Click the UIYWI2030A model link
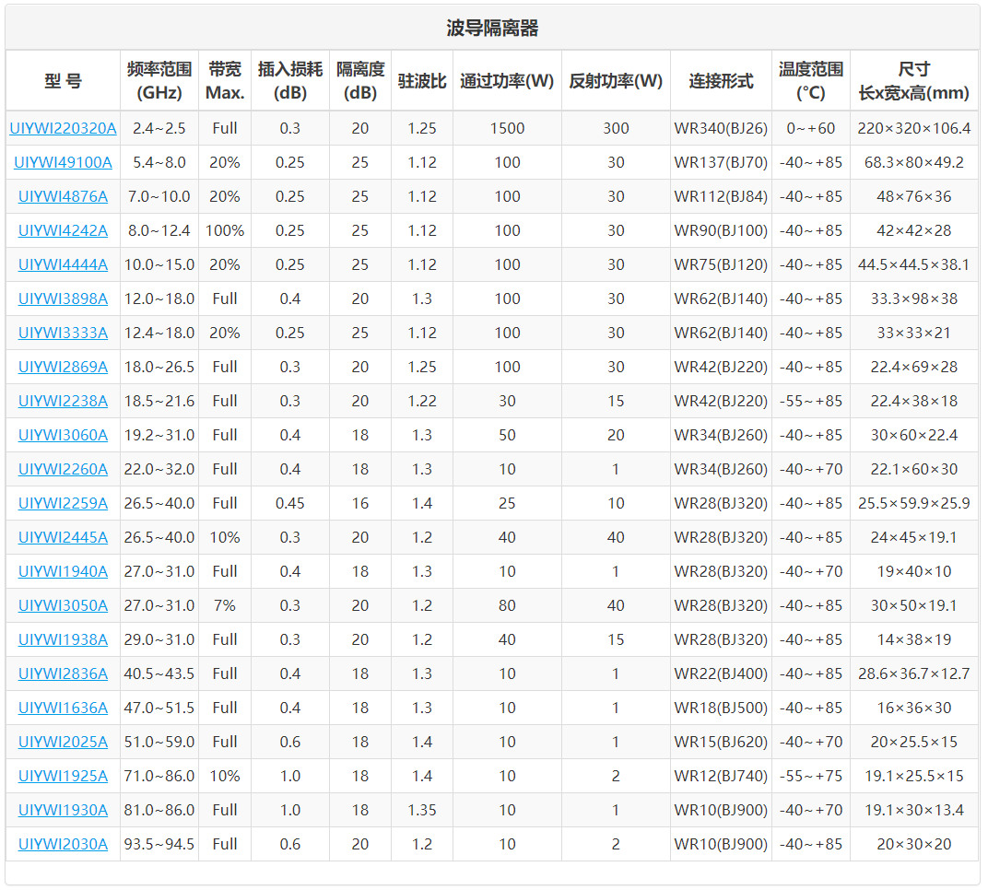The image size is (988, 890). [x=63, y=844]
